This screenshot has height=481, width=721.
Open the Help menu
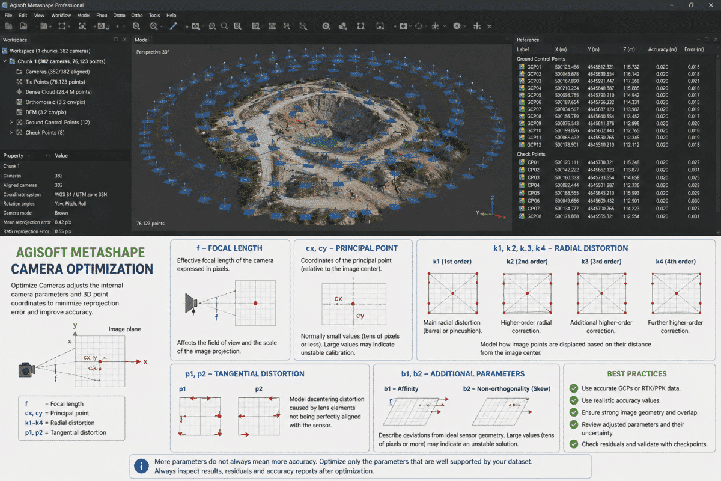[x=171, y=15]
